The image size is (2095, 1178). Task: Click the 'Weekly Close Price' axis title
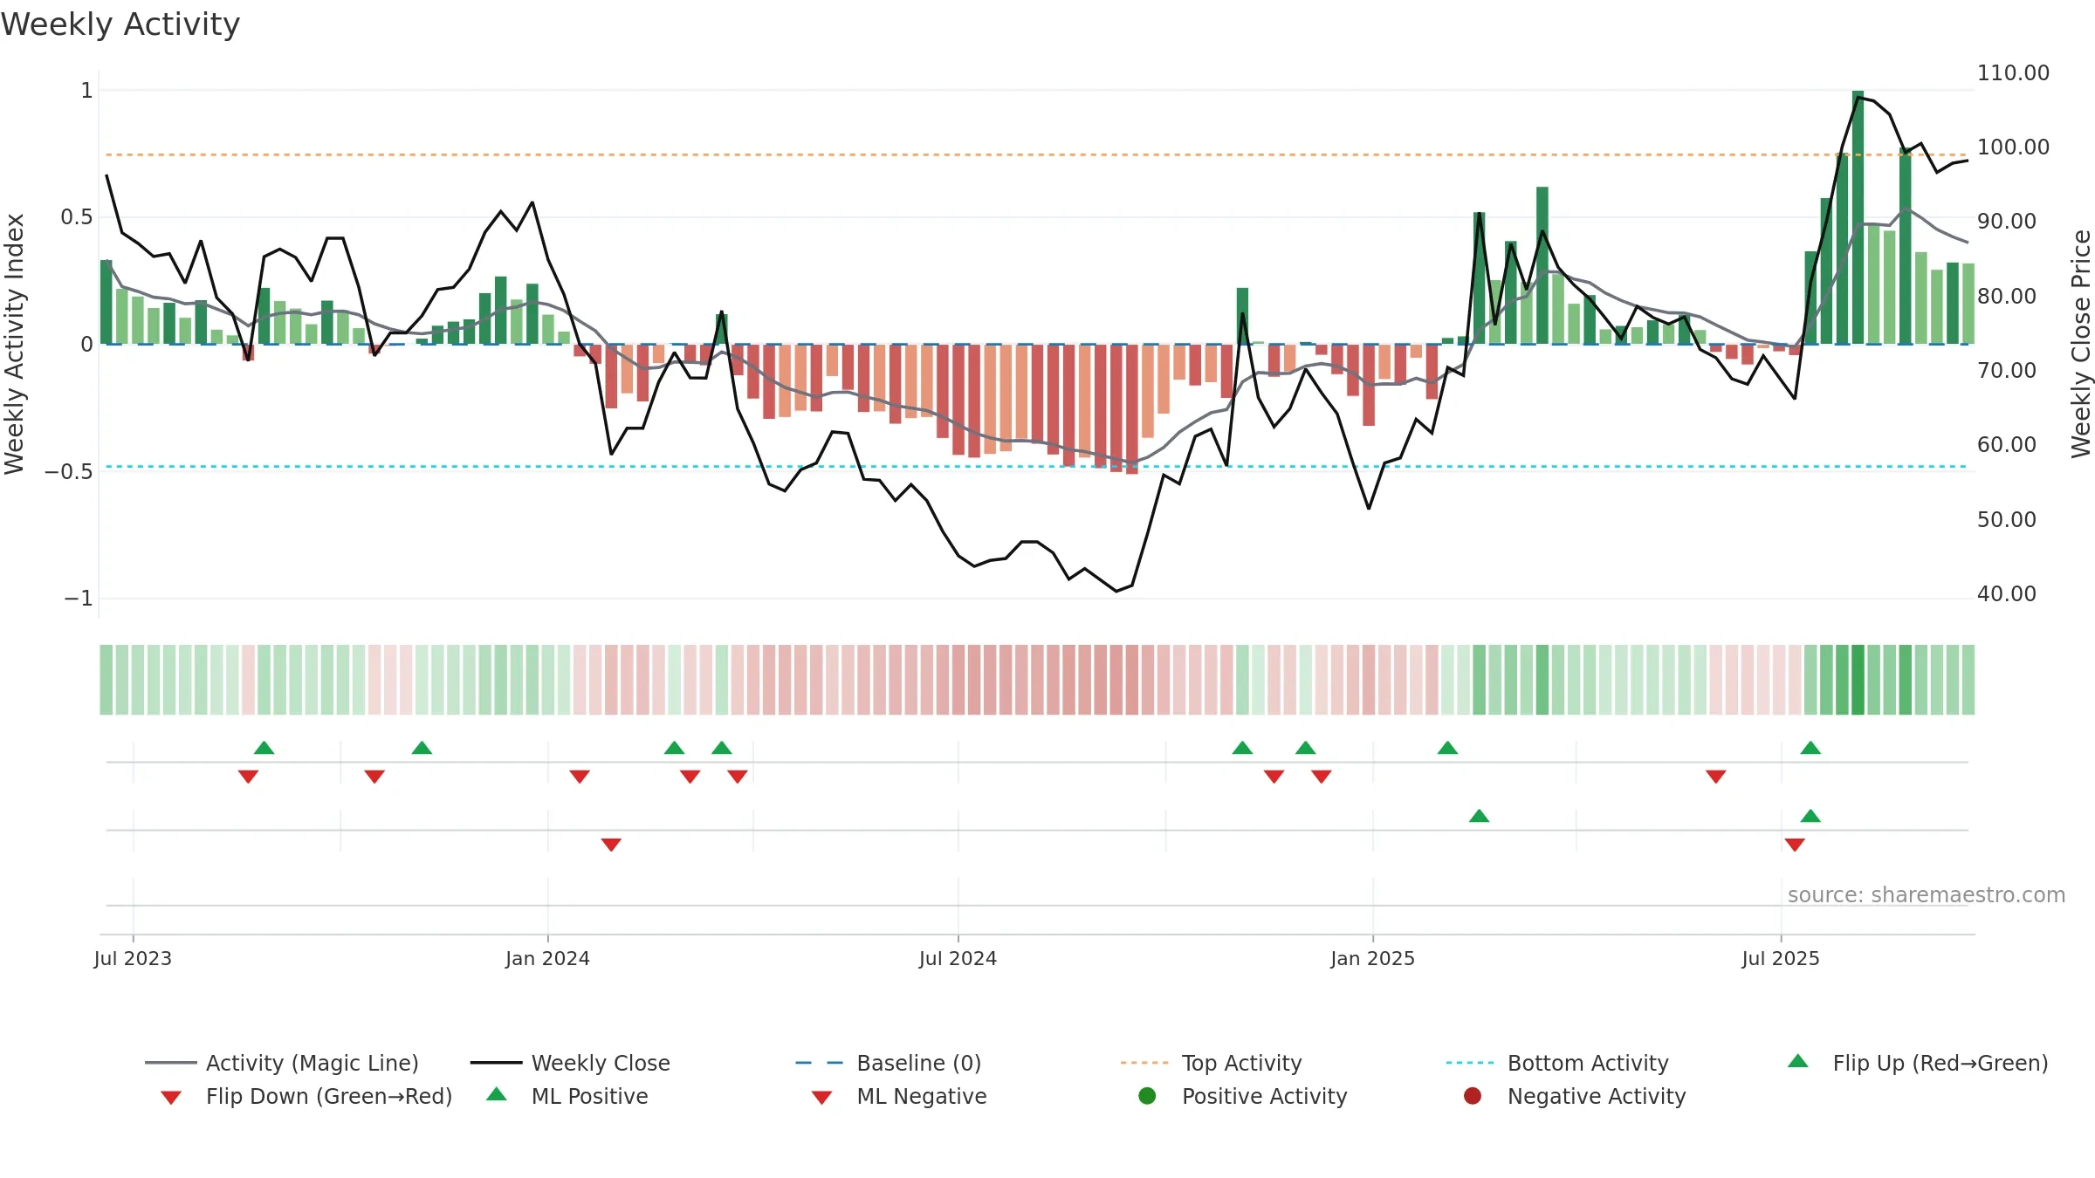point(2081,344)
